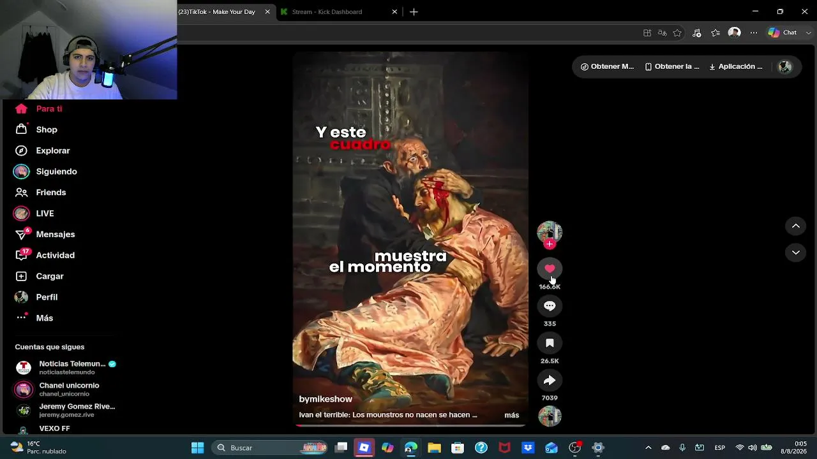Screen dimensions: 817x459
Task: Open the Para ti home feed
Action: point(39,108)
